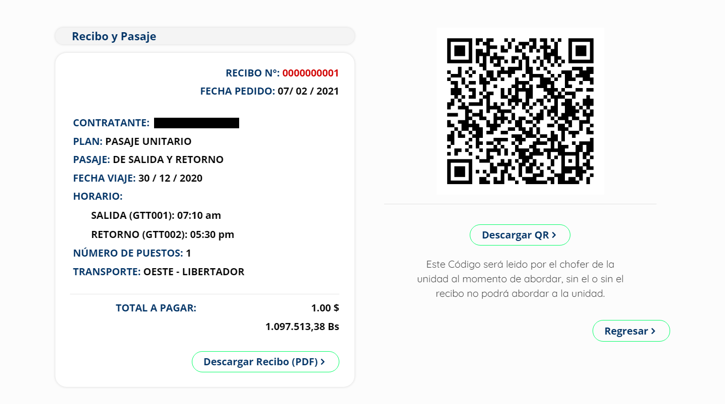725x404 pixels.
Task: Click the Fecha Viaje date value
Action: (170, 178)
